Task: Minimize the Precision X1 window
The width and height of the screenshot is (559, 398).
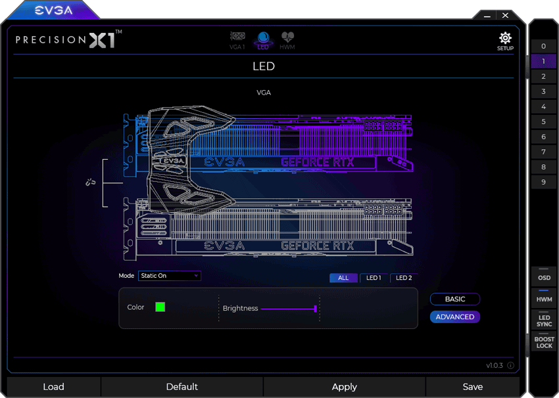Action: tap(487, 16)
